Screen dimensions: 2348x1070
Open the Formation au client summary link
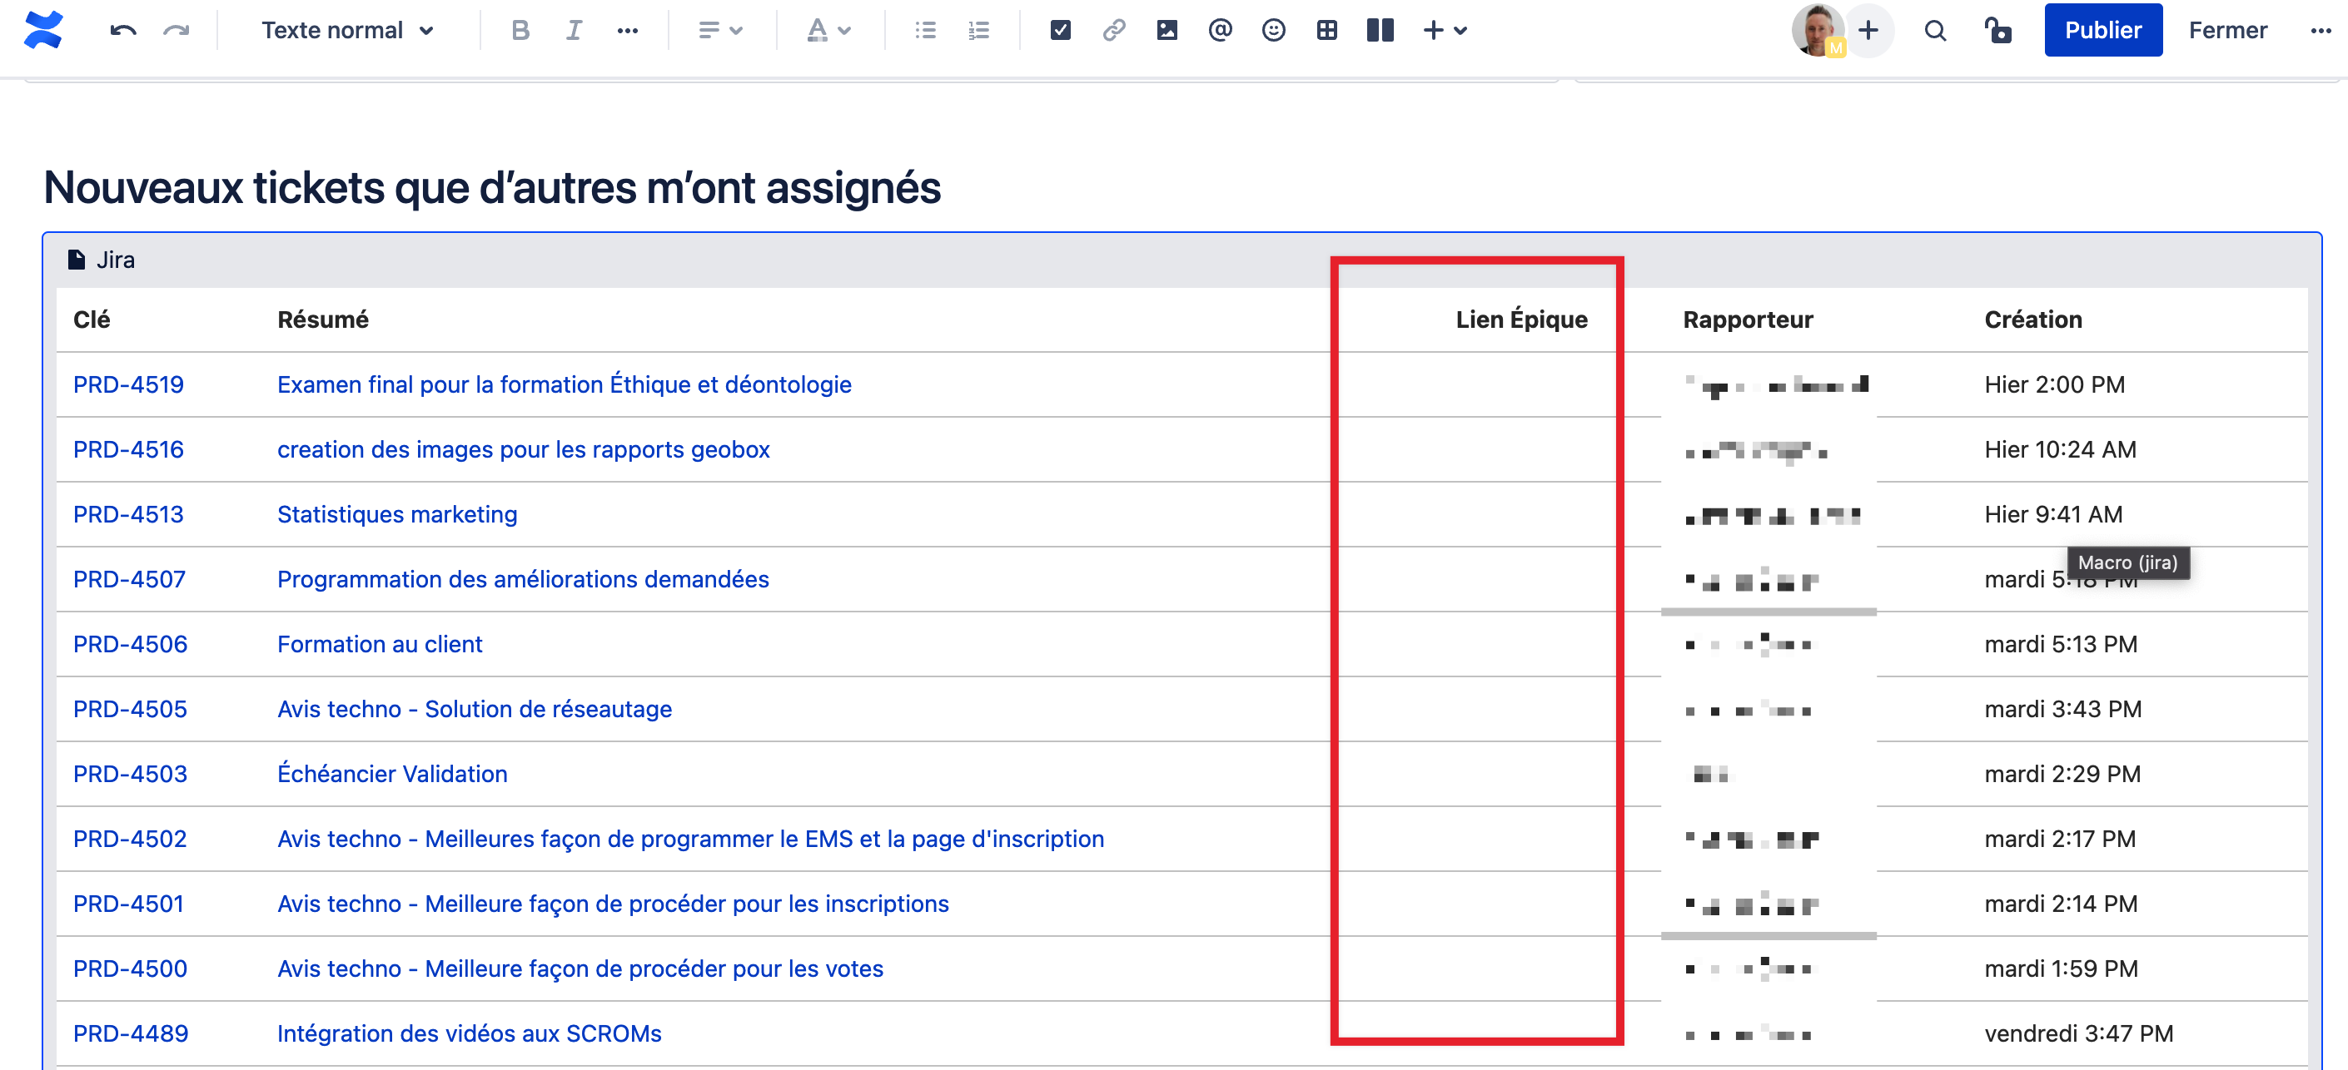pos(379,644)
